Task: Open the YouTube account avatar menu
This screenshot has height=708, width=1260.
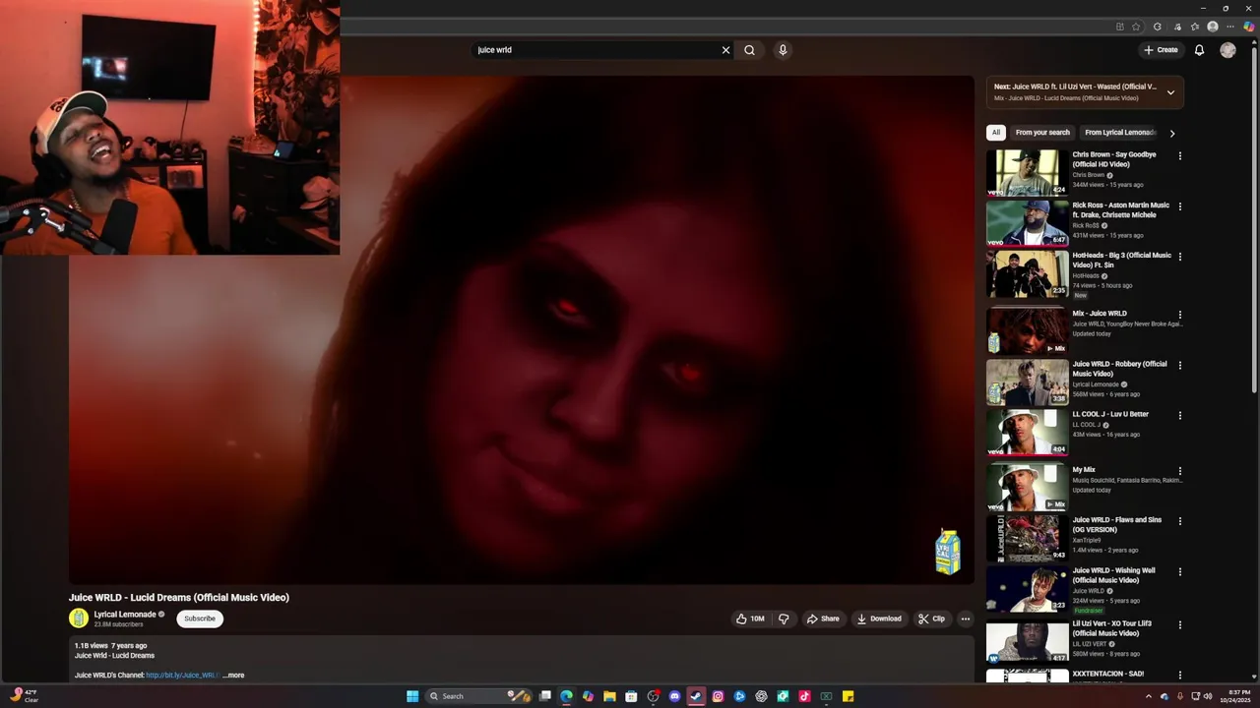Action: point(1228,50)
